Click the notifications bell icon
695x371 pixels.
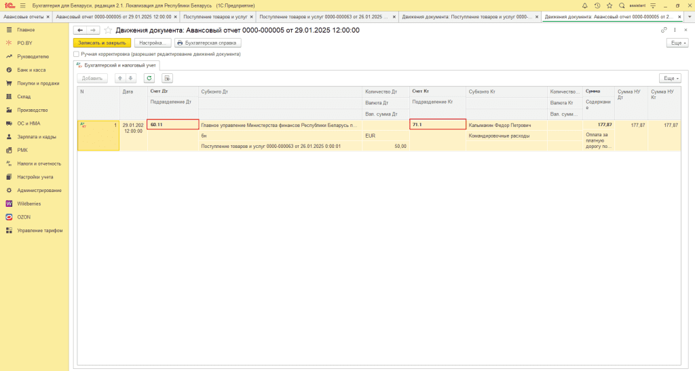pos(584,5)
